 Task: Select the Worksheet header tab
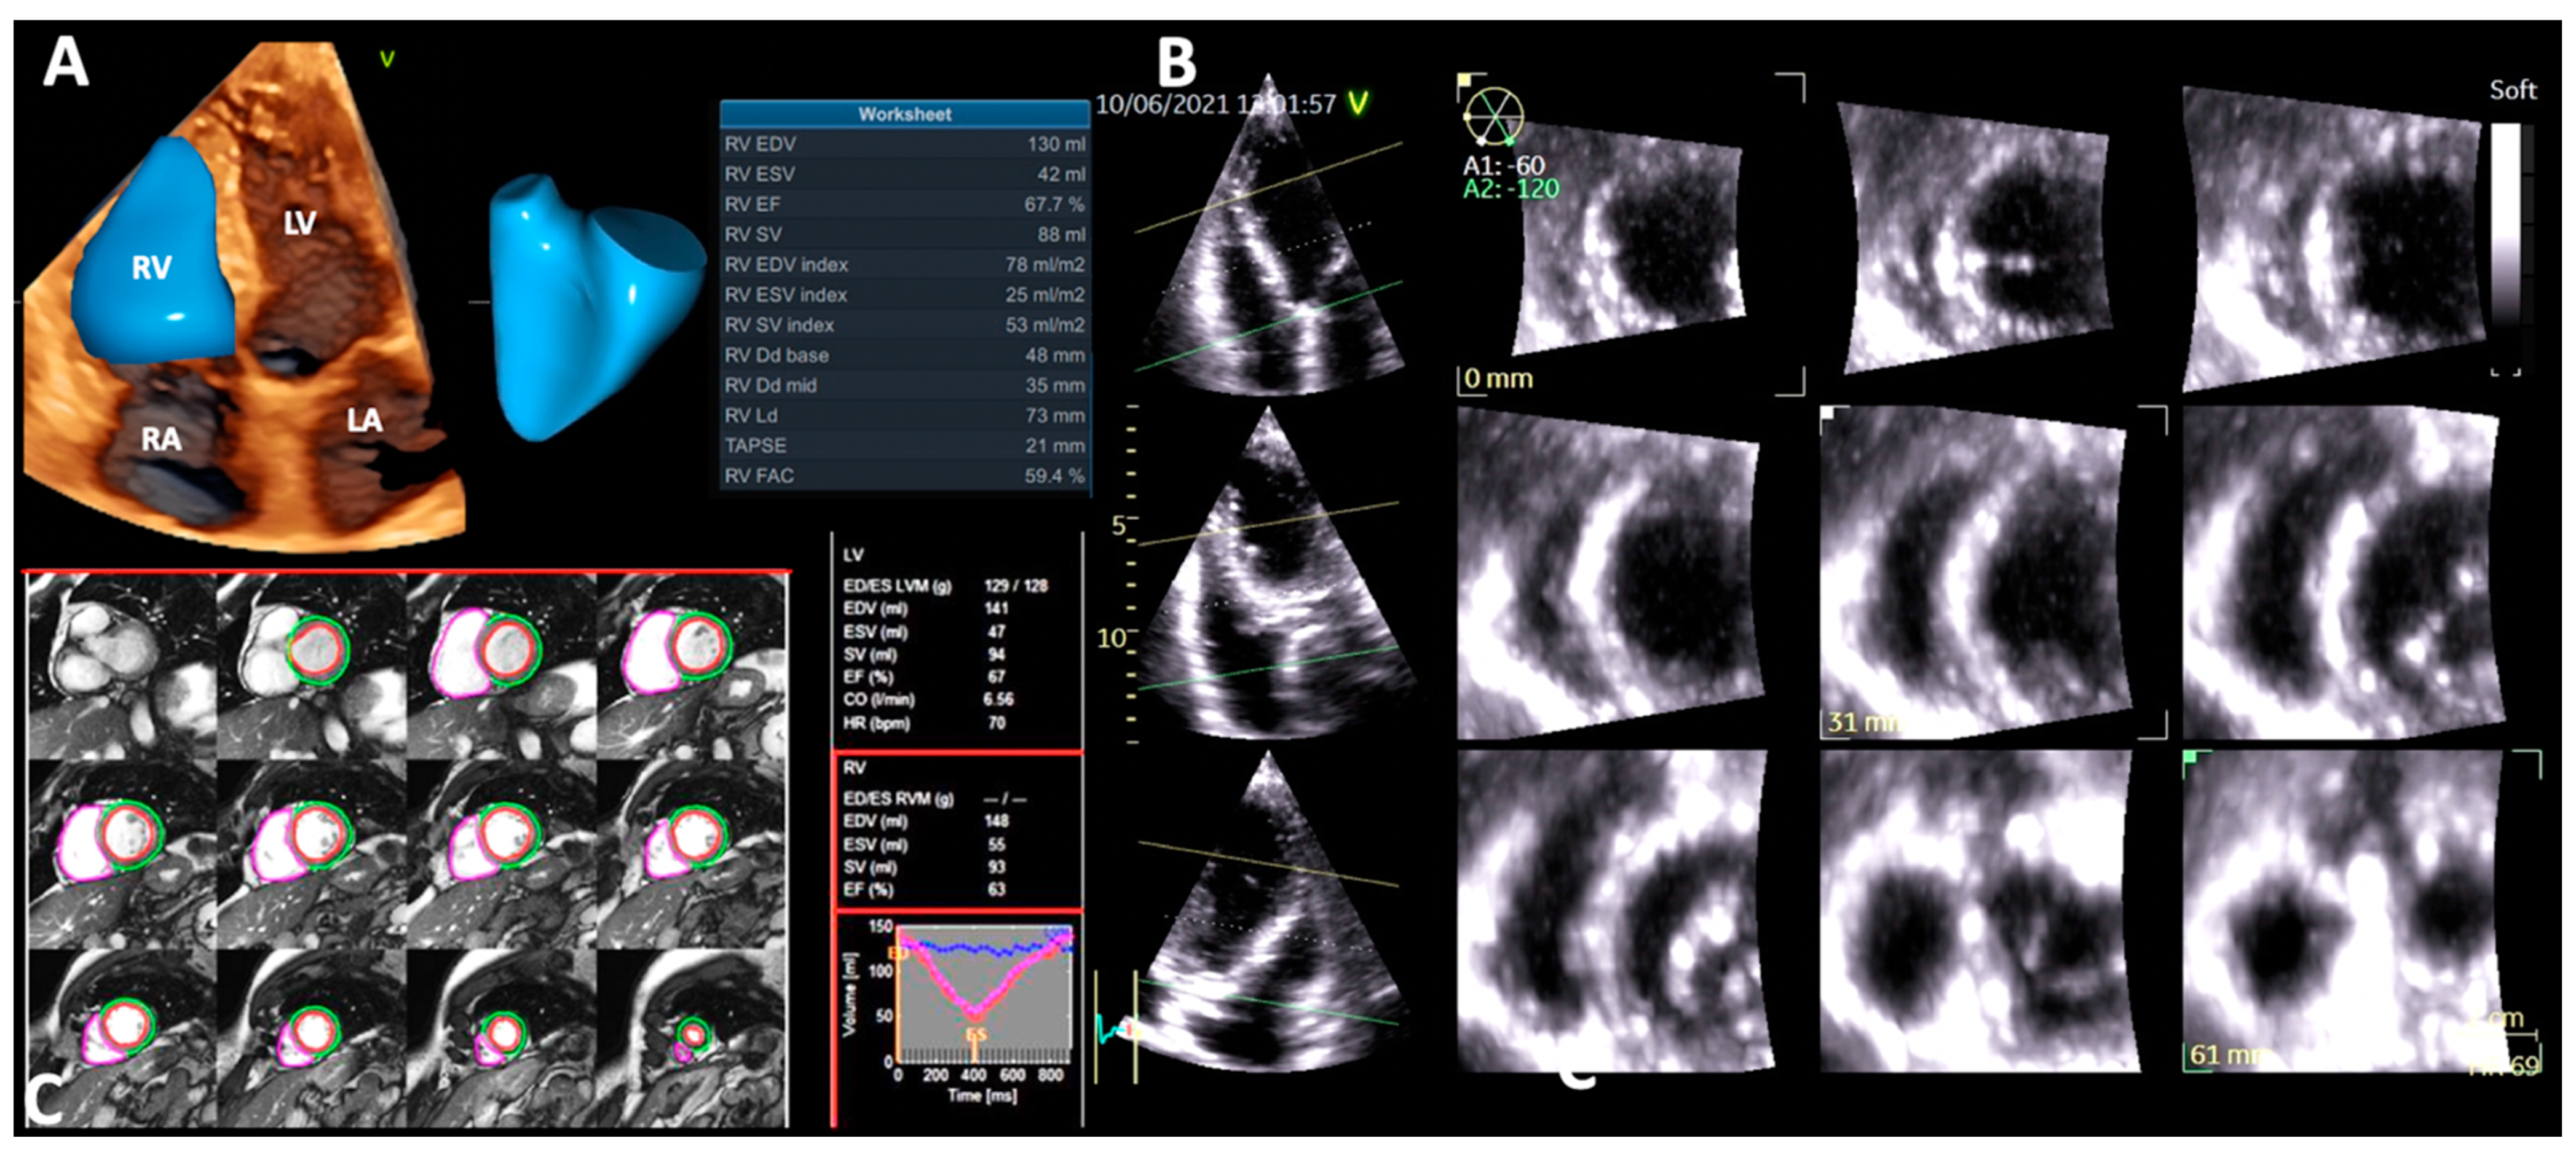click(x=904, y=114)
